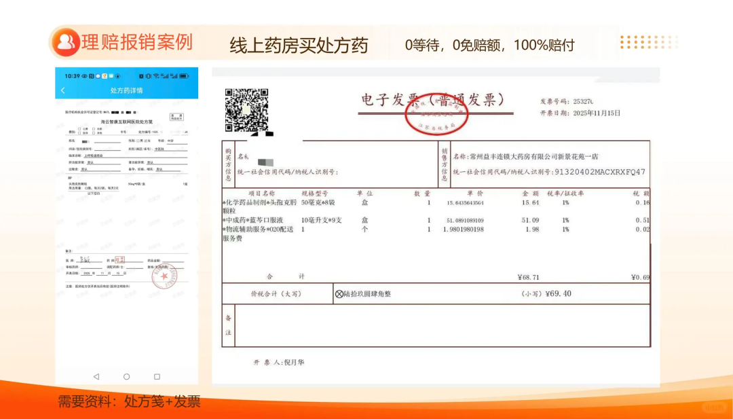The image size is (733, 419).
Task: Click the invoice QR code
Action: [246, 109]
